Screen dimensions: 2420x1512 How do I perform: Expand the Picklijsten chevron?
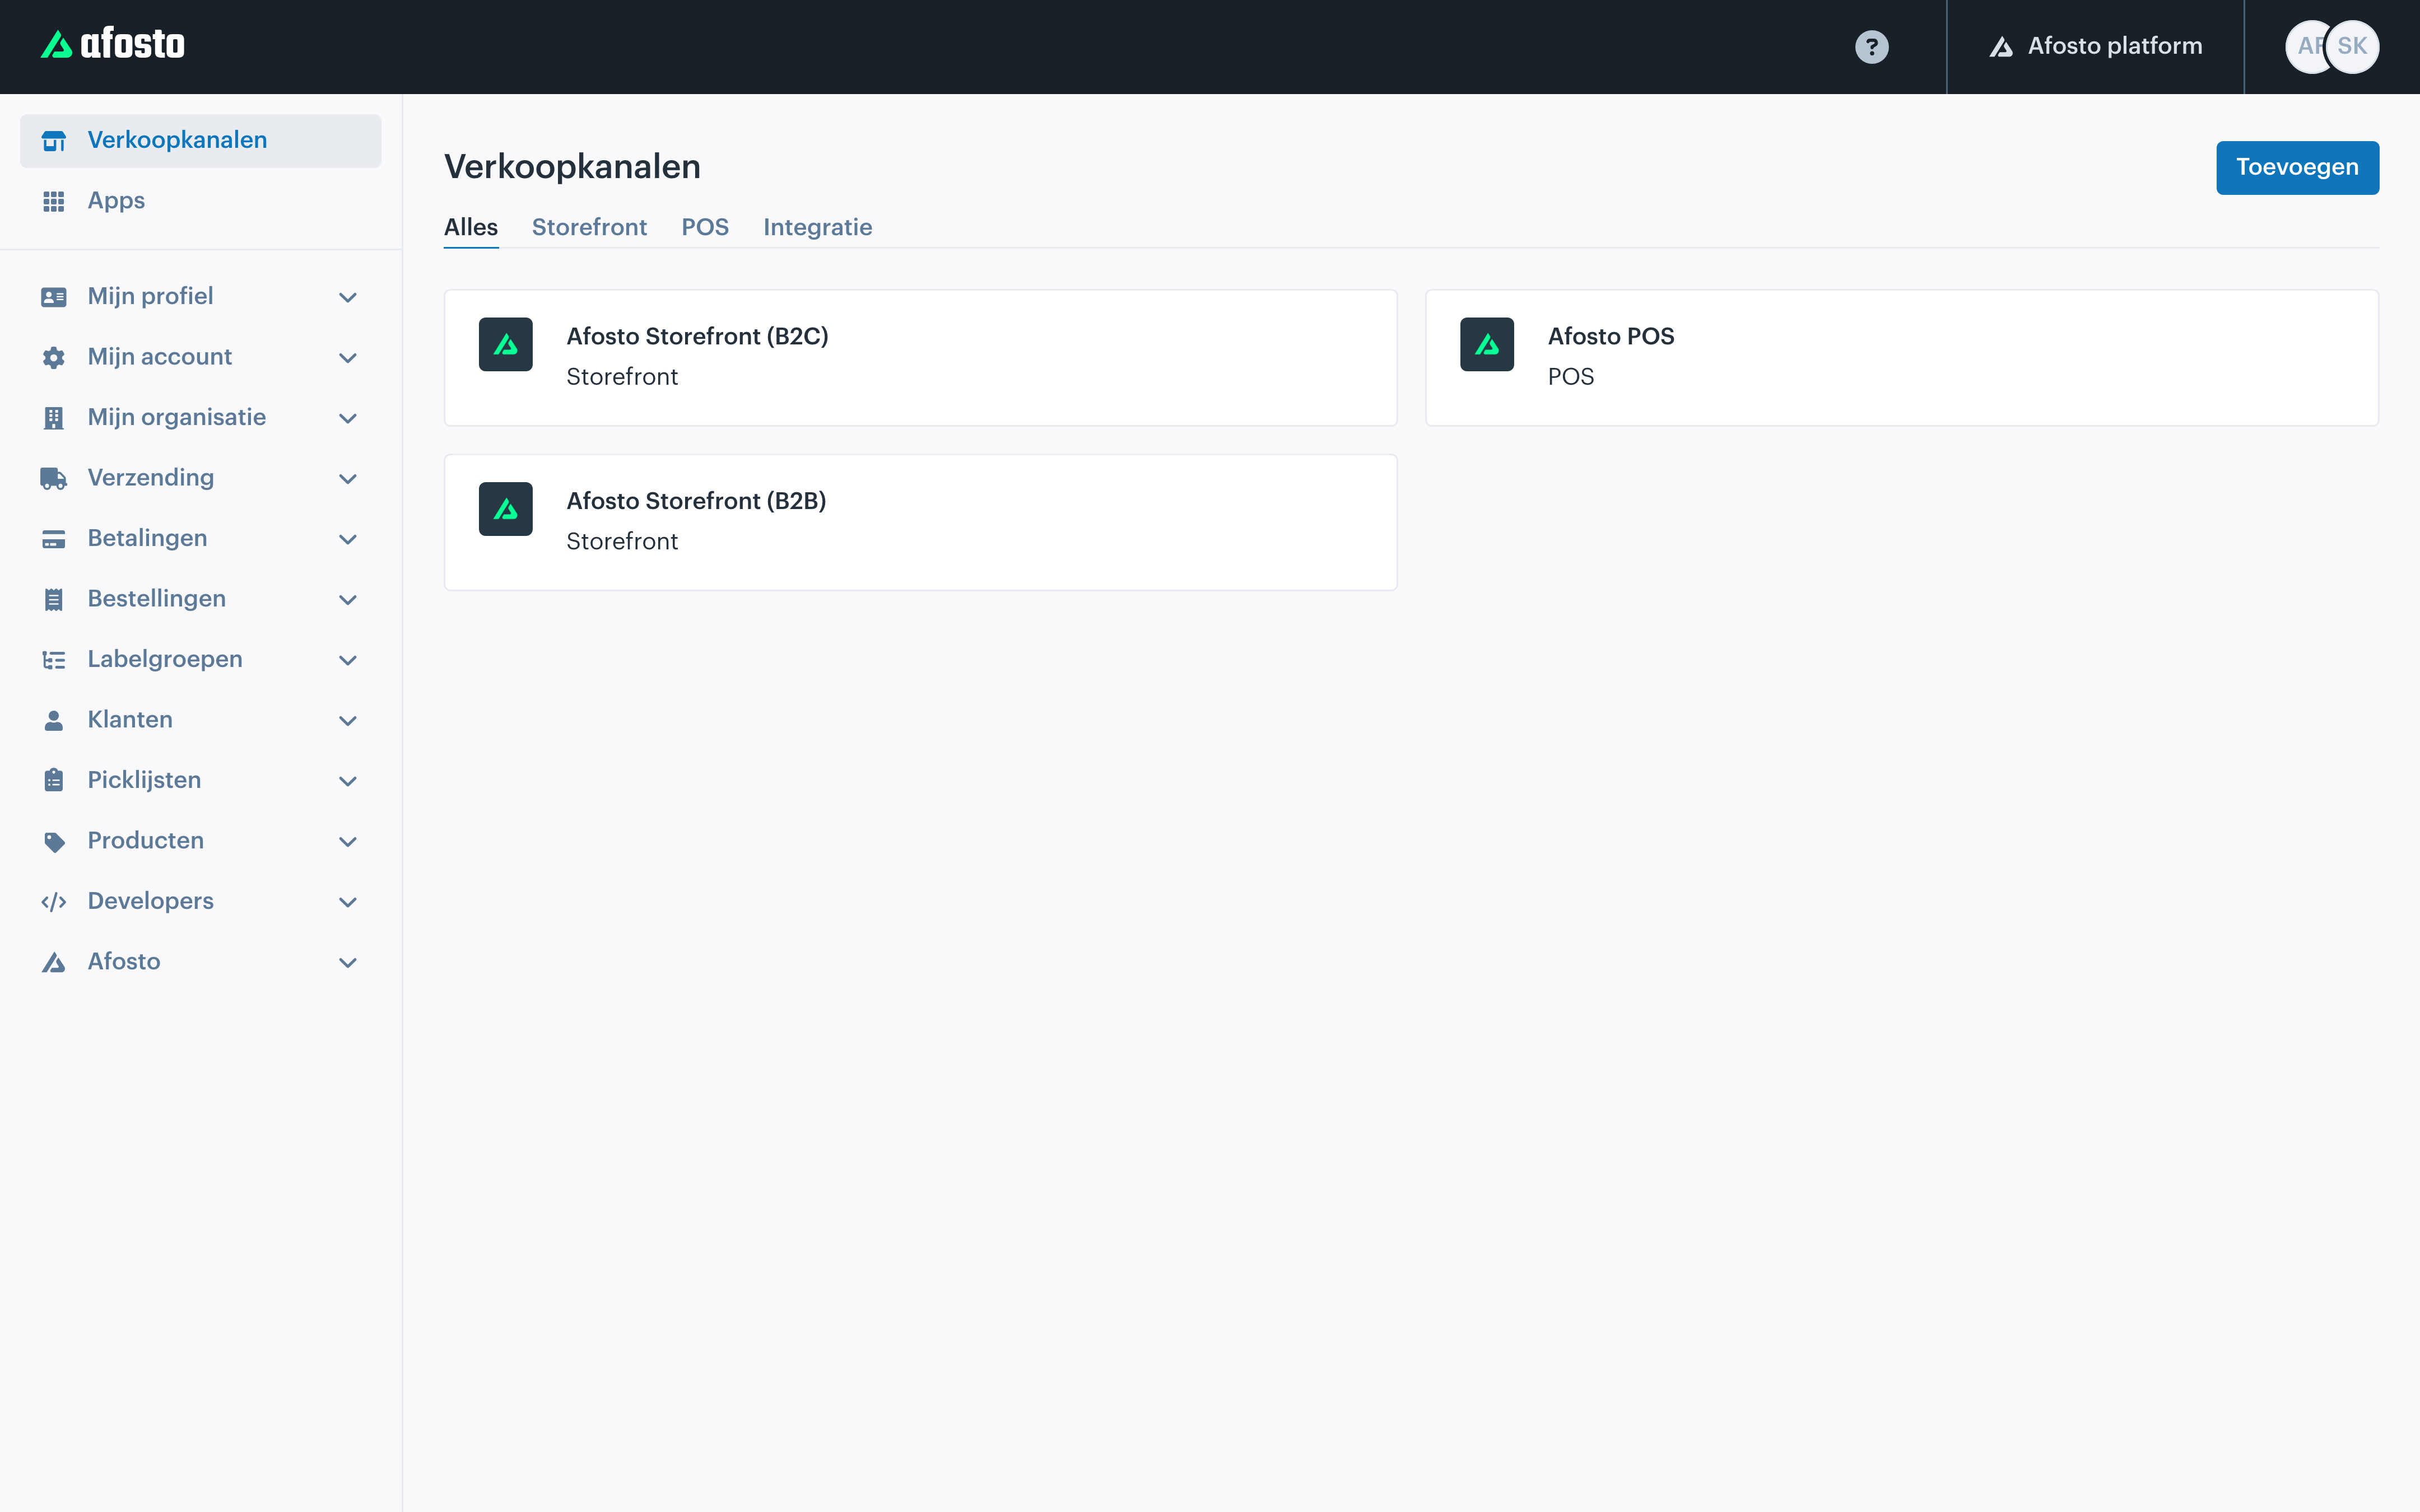[348, 781]
